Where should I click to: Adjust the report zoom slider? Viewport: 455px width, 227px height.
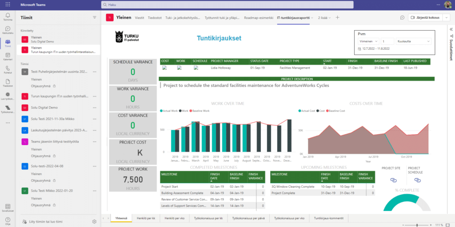click(417, 225)
